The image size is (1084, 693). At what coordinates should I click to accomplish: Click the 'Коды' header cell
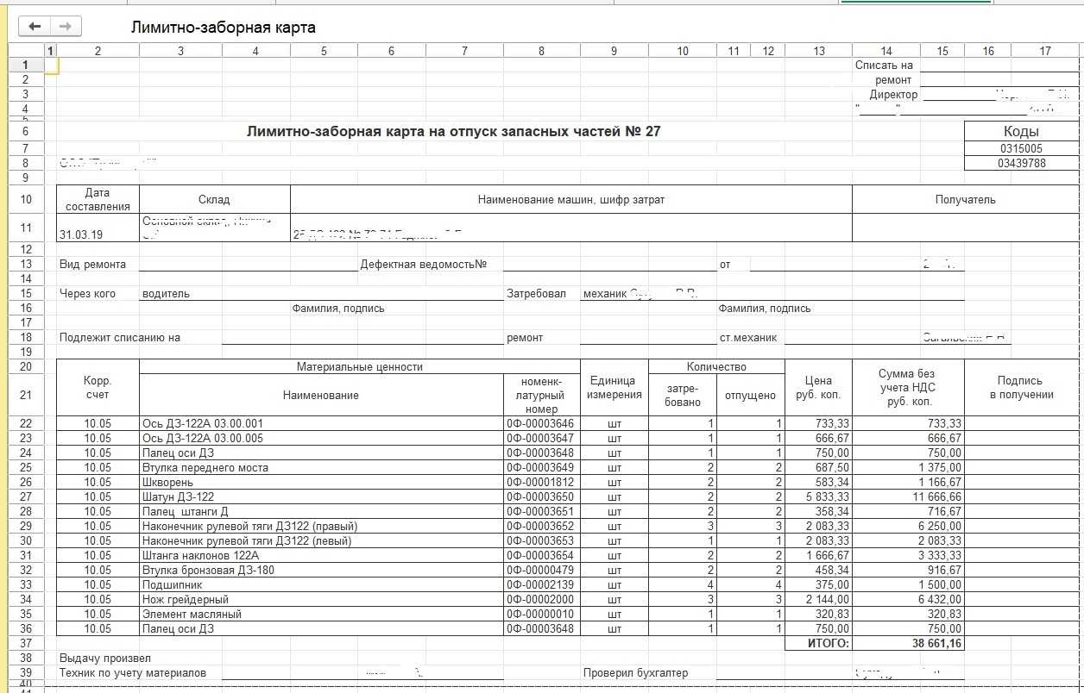pyautogui.click(x=1022, y=131)
